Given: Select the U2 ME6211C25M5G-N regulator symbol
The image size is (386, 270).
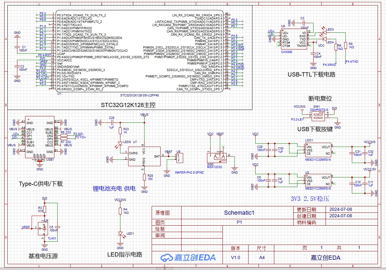Looking at the screenshot, I should tap(318, 181).
